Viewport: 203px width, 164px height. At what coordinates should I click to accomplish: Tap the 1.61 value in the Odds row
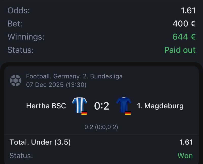[188, 10]
